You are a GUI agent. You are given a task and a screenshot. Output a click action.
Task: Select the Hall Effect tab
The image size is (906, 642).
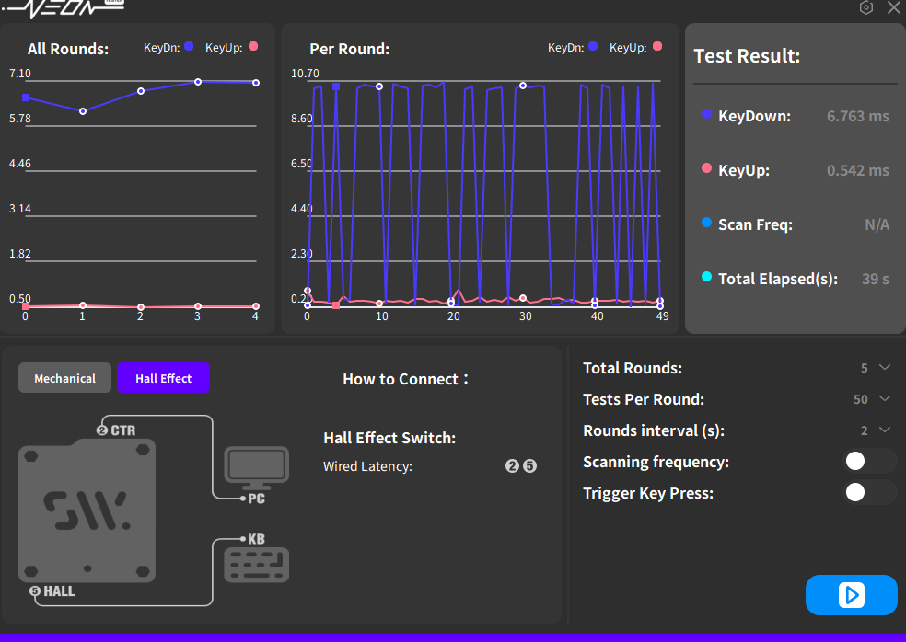click(x=163, y=378)
